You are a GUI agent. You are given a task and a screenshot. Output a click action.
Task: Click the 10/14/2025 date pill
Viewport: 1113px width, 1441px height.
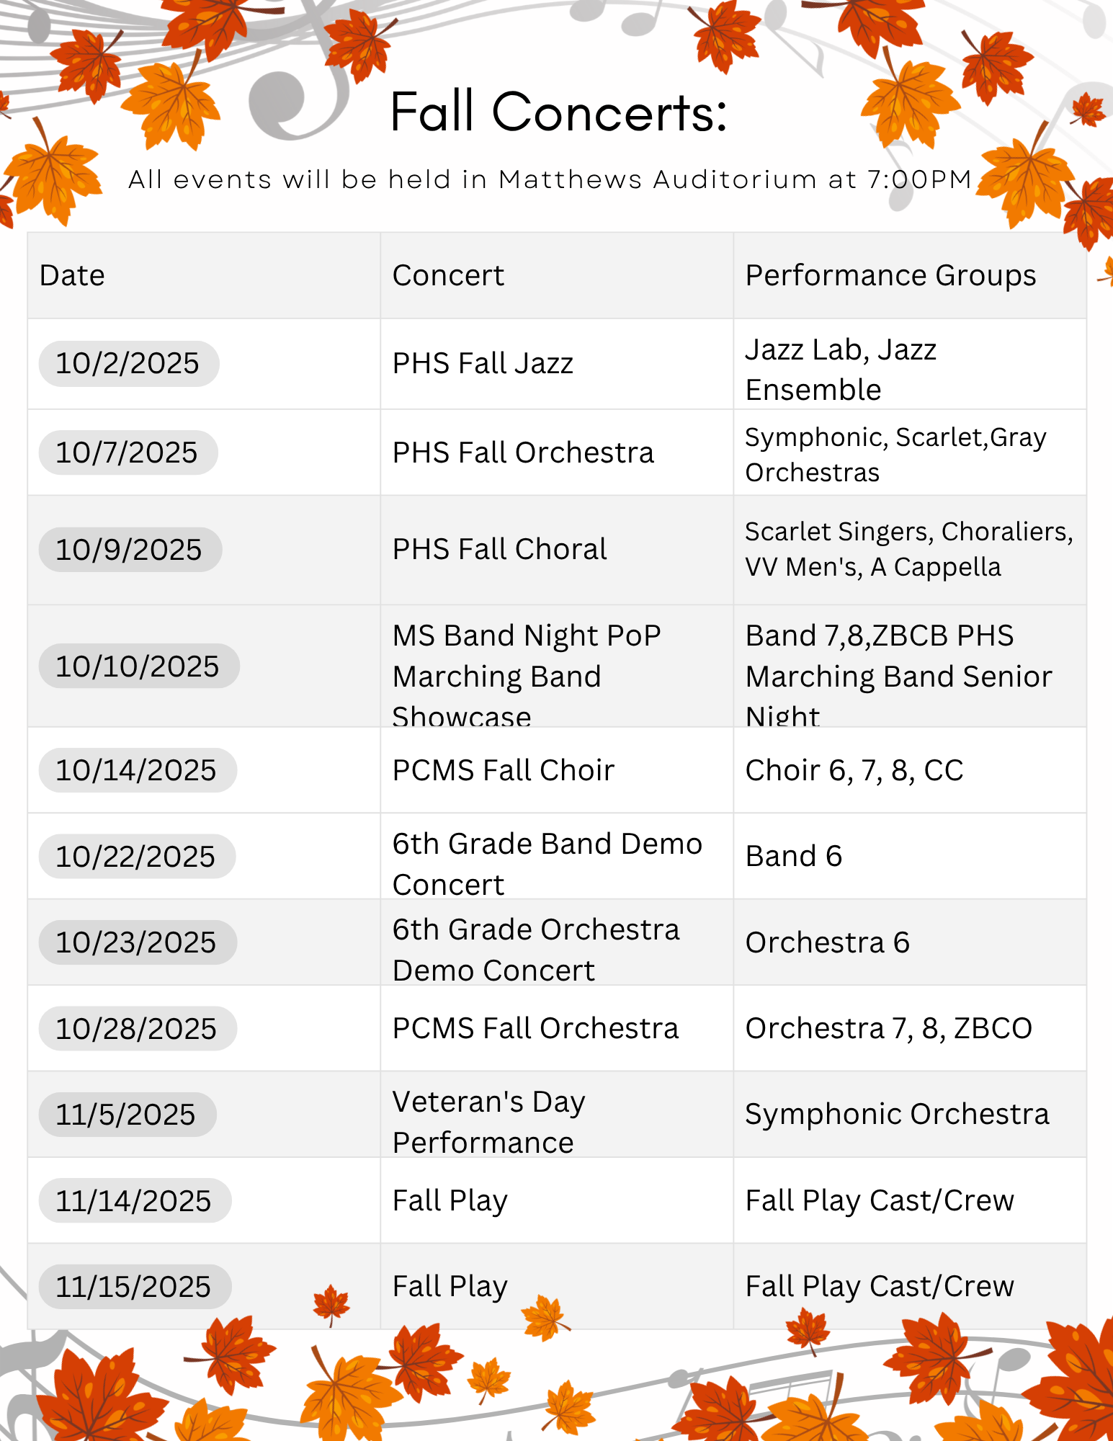(x=137, y=770)
